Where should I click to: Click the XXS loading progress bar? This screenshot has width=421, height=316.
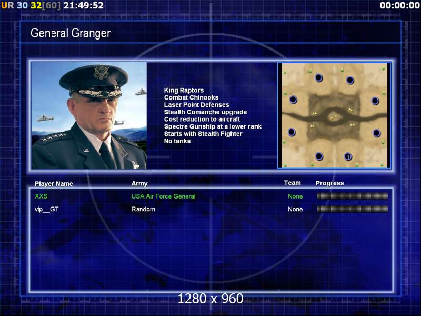tap(352, 196)
